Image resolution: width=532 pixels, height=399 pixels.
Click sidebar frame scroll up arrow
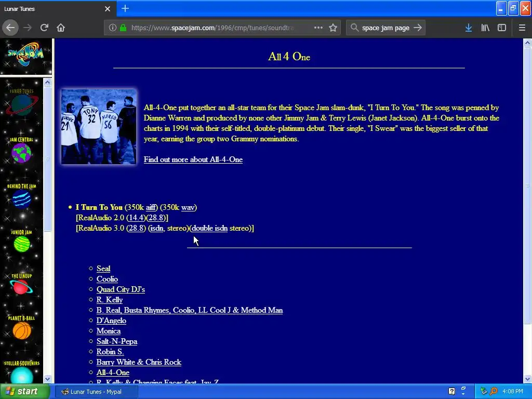(x=47, y=83)
